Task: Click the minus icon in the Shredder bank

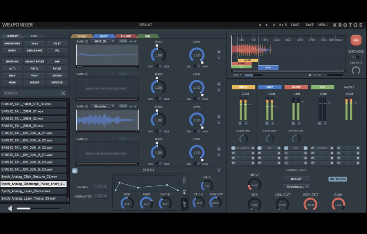Action: tap(135, 106)
